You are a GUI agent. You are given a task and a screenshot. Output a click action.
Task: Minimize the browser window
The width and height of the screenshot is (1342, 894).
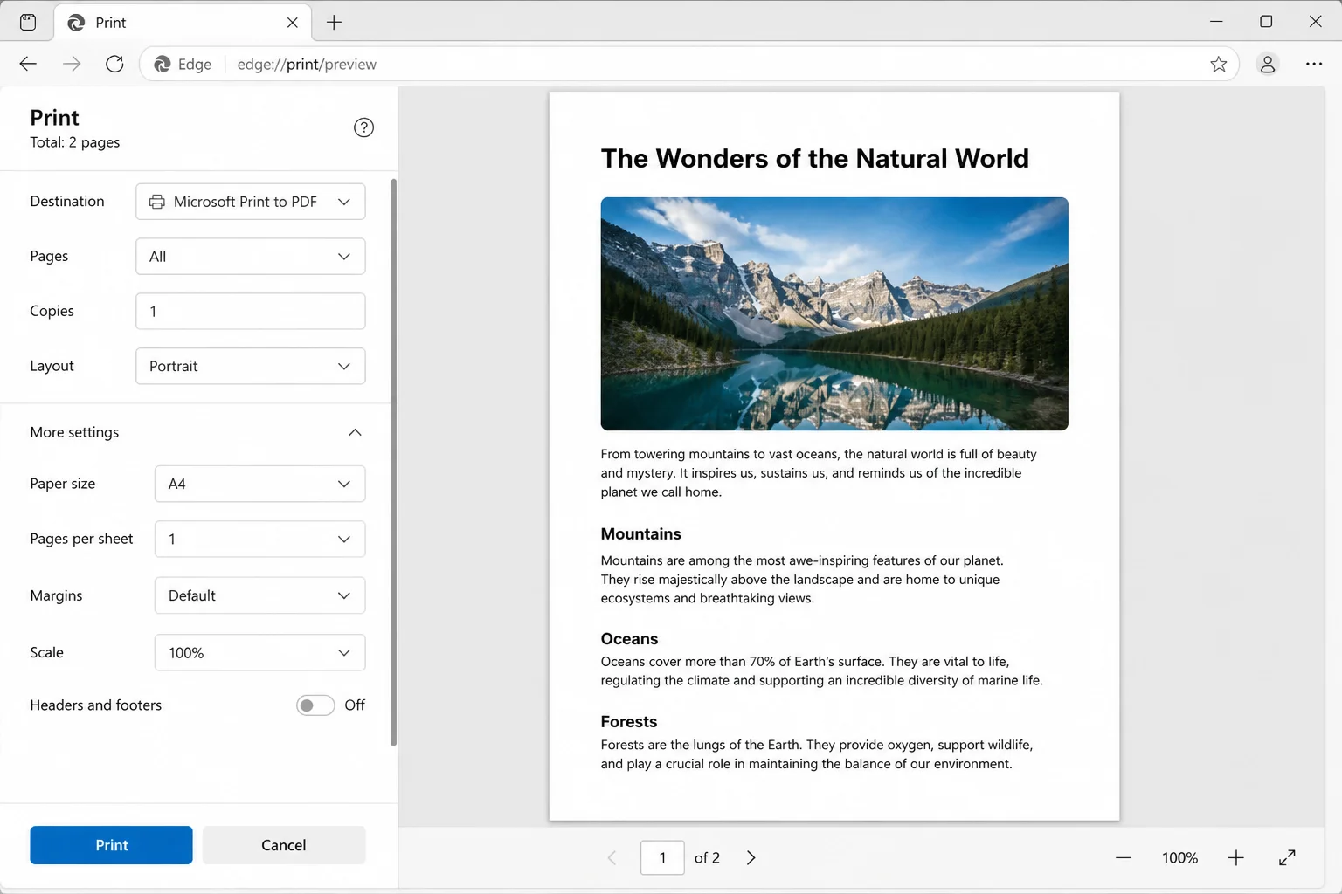(x=1216, y=22)
